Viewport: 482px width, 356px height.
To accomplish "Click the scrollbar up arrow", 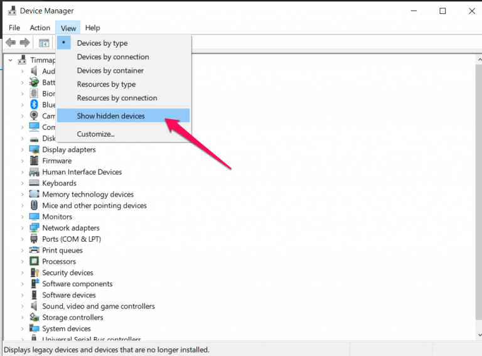I will pos(479,60).
